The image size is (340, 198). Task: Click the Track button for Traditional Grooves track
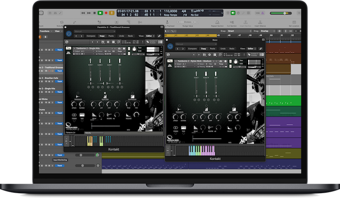pyautogui.click(x=59, y=71)
